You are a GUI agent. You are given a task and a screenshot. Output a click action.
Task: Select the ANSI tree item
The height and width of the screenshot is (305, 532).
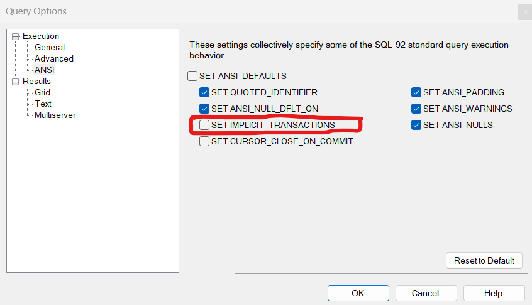point(45,70)
